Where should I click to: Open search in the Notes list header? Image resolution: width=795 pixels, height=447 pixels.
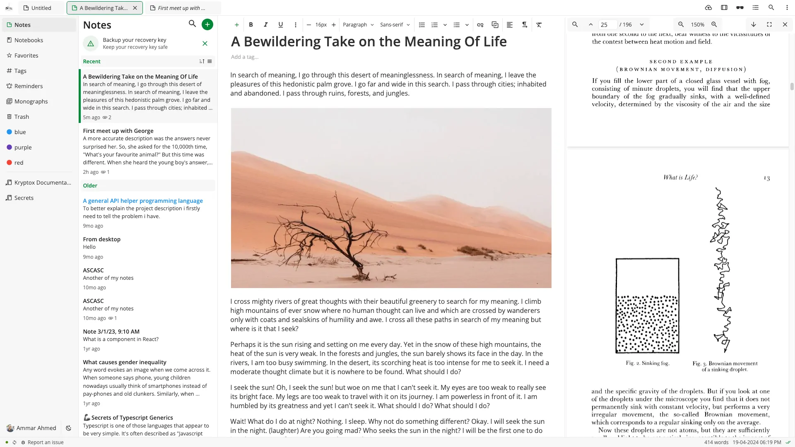click(x=192, y=24)
